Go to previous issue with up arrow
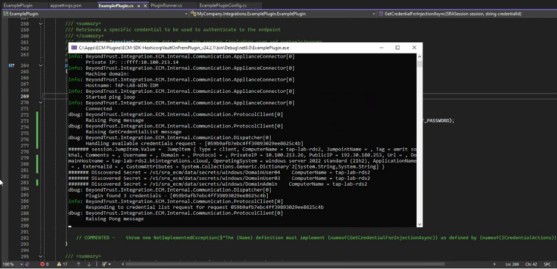The image size is (557, 269). tap(79, 264)
